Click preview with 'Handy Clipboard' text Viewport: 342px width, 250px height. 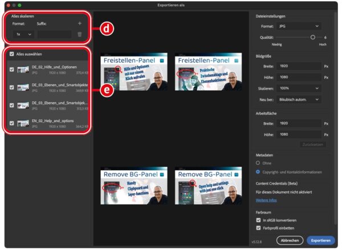[x=134, y=186]
